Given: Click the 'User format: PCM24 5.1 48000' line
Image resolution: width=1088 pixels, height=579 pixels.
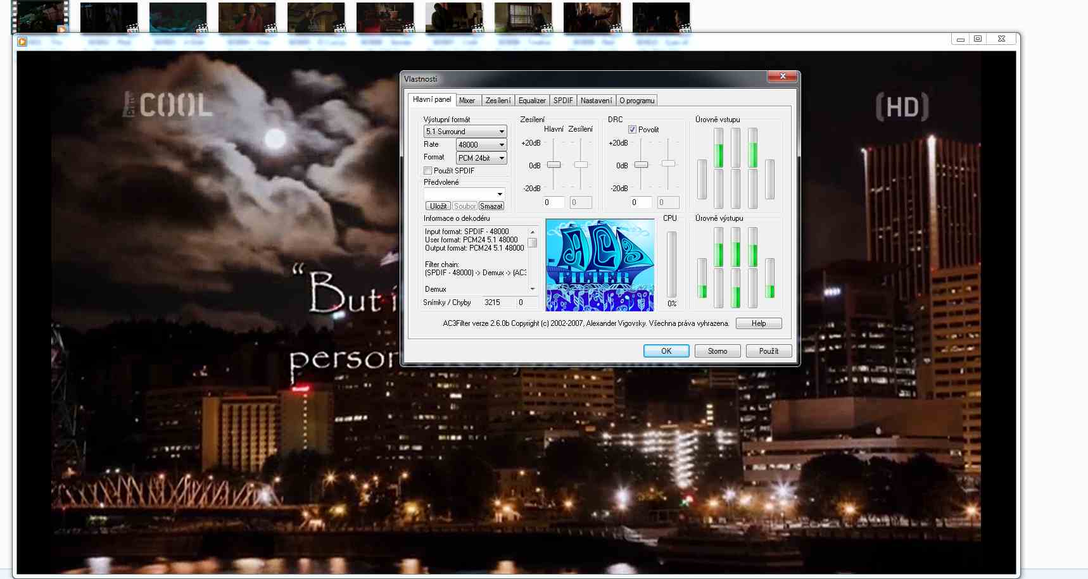Looking at the screenshot, I should click(x=471, y=240).
